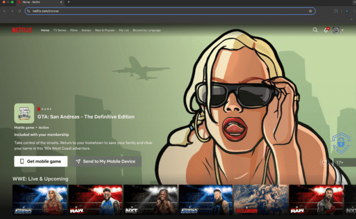The image size is (356, 219).
Task: Select the Home - Netflix browser tab
Action: click(41, 2)
